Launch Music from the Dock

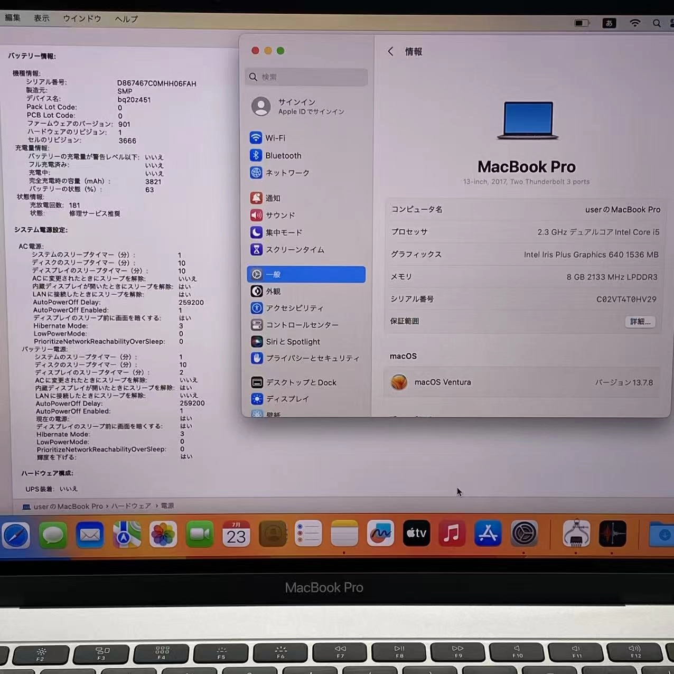click(x=452, y=533)
